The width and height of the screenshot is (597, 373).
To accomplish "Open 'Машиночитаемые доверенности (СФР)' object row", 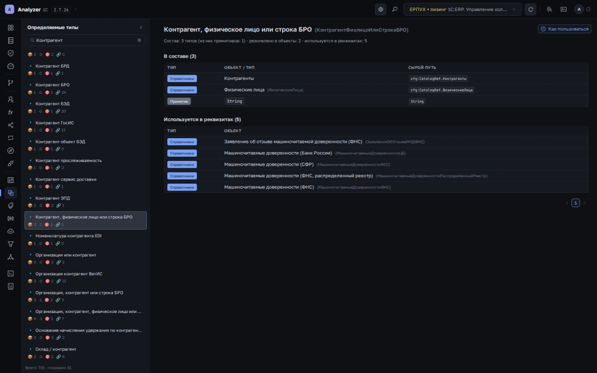I will pos(376,164).
